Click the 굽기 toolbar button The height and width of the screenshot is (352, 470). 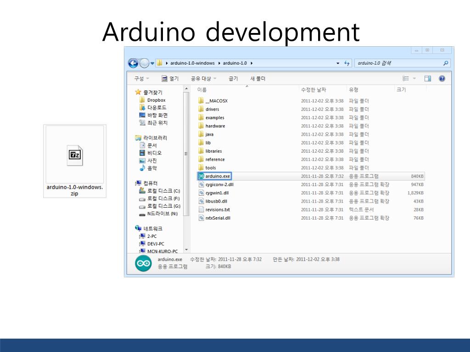(233, 78)
